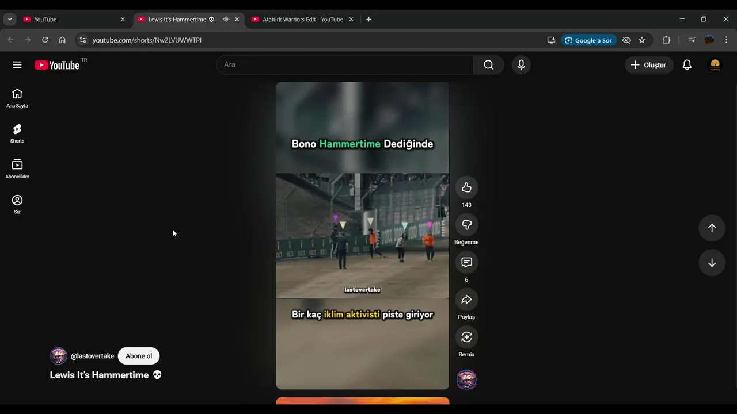Screen dimensions: 737x414
Task: Mute the Lewis It's Hammertime tab audio
Action: click(x=225, y=19)
